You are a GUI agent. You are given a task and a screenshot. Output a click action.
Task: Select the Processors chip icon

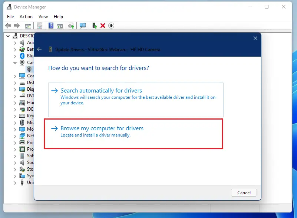pos(22,149)
